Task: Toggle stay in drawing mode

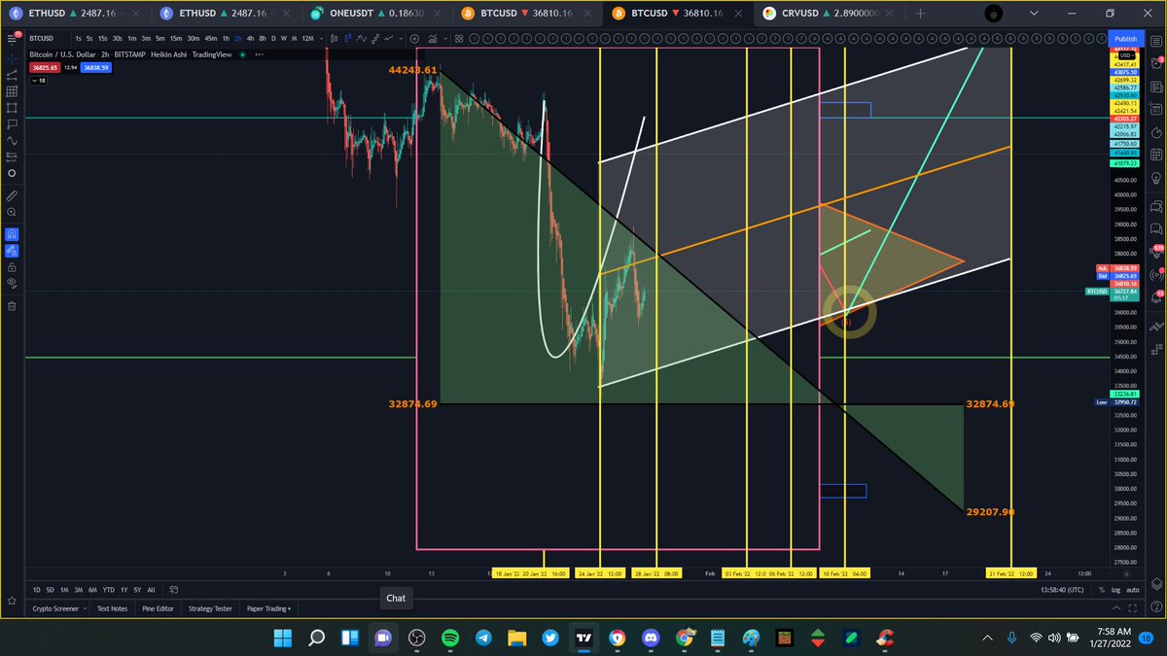Action: [x=12, y=251]
